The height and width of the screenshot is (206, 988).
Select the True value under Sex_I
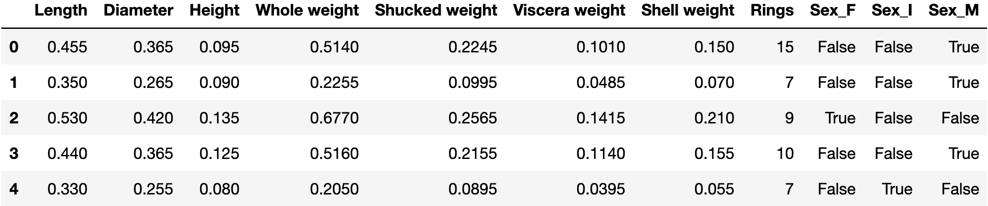tap(897, 189)
